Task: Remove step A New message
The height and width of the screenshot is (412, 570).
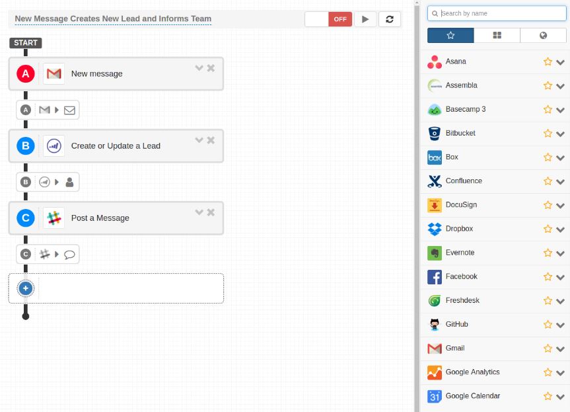Action: tap(211, 68)
